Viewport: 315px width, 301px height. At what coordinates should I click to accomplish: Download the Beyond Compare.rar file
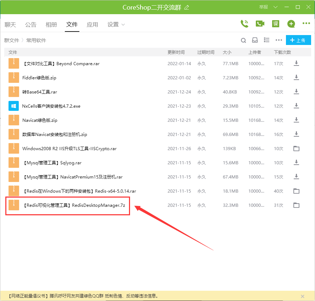tap(297, 63)
